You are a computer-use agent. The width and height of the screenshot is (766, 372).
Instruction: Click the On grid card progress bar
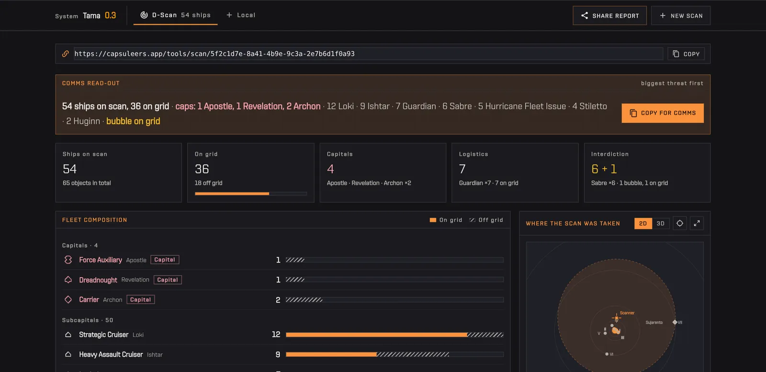point(251,194)
